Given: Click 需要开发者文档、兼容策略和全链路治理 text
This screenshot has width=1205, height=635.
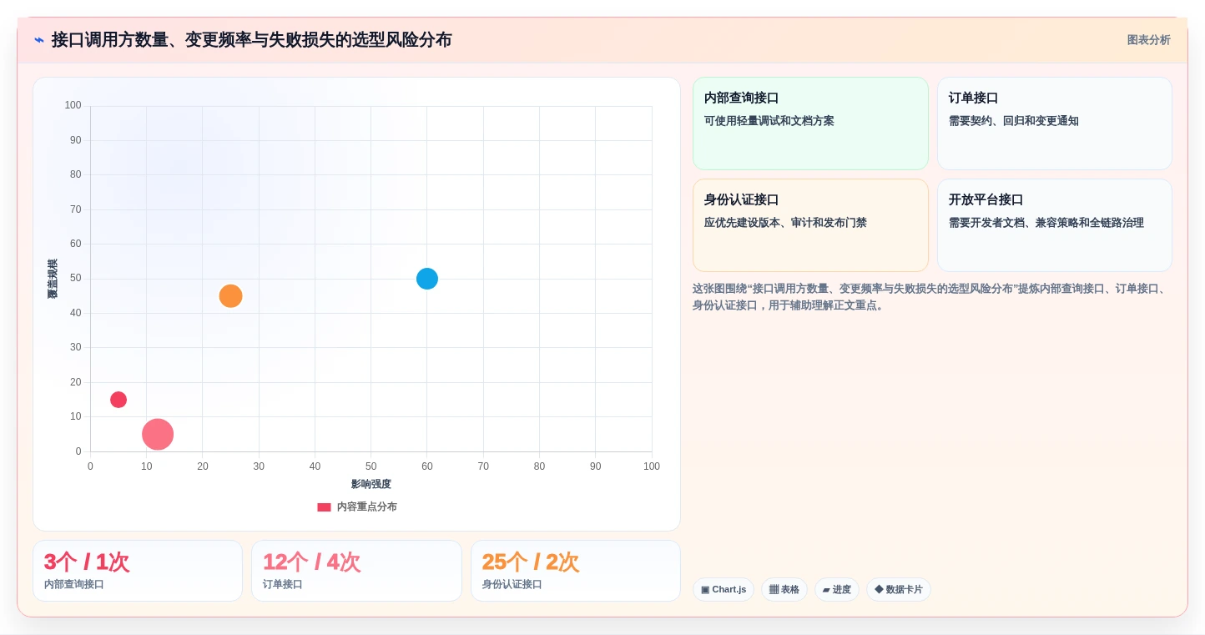Looking at the screenshot, I should click(x=1046, y=223).
